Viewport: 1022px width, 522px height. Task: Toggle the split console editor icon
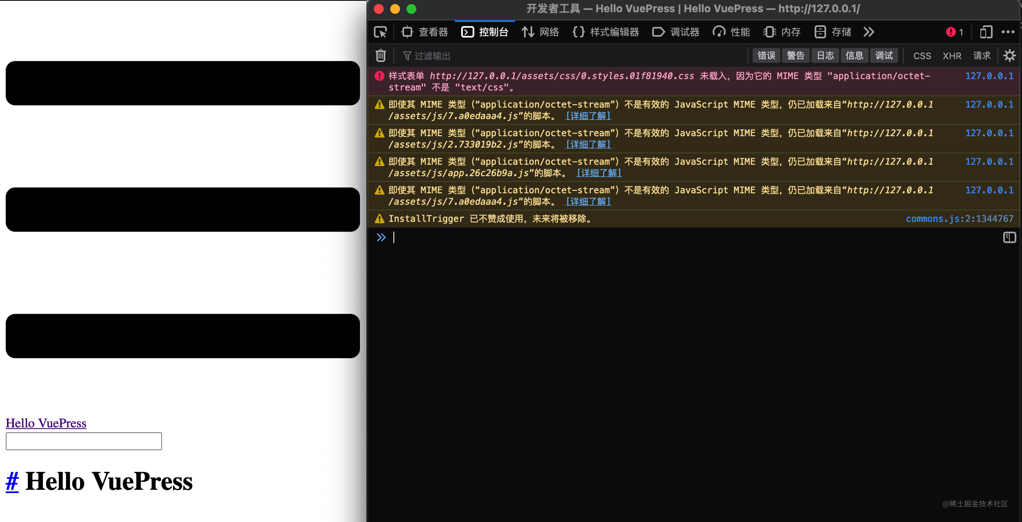(x=1009, y=237)
